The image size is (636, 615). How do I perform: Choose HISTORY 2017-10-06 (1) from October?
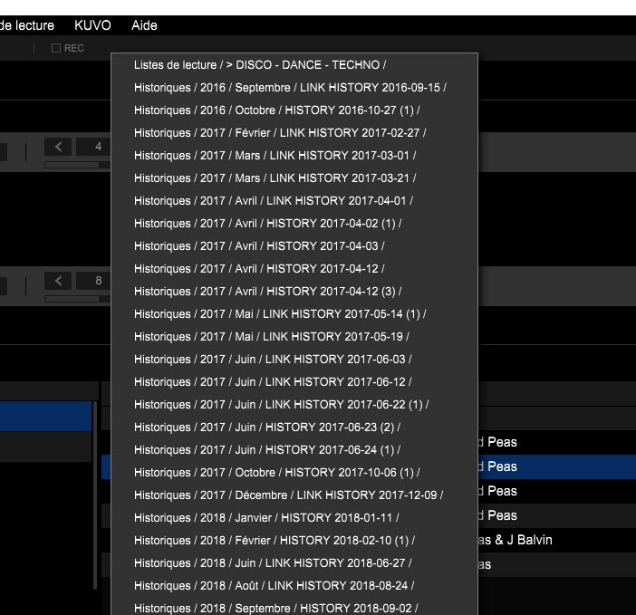(276, 473)
